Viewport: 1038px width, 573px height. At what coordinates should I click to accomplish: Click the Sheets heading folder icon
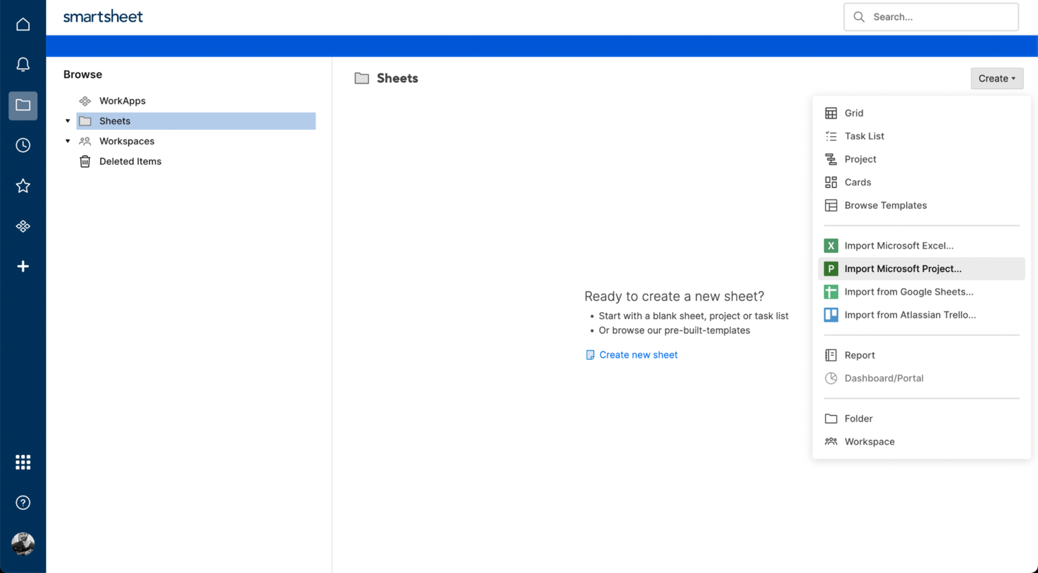(x=362, y=79)
